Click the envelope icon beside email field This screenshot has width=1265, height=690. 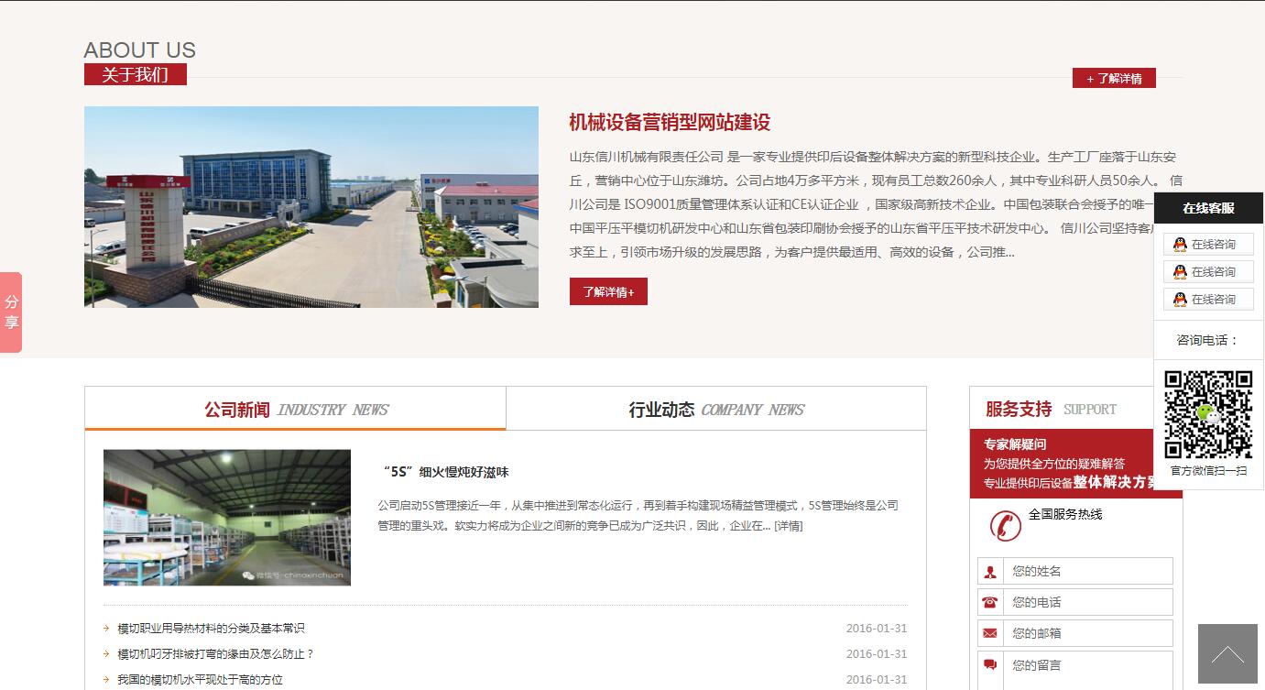[x=990, y=633]
